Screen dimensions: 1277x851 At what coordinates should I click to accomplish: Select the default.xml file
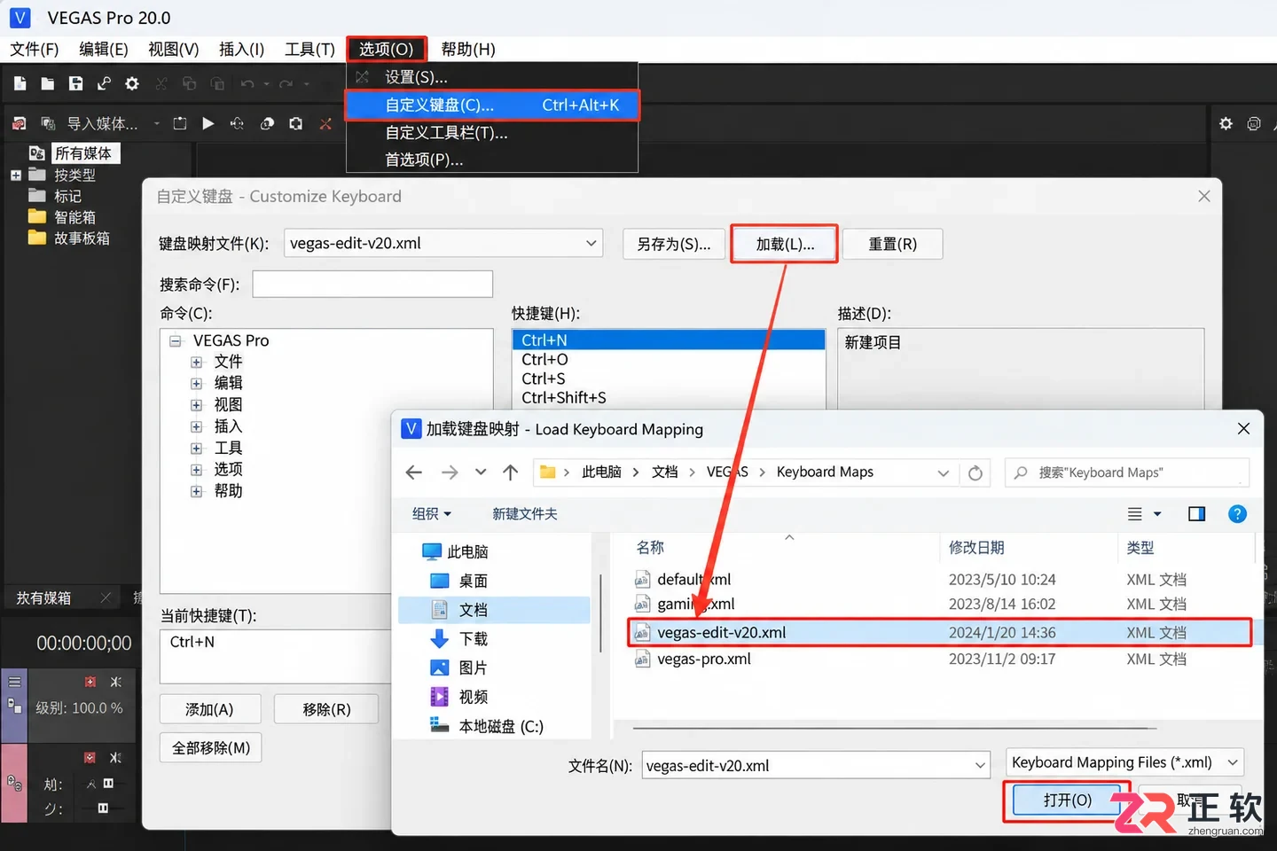point(694,580)
